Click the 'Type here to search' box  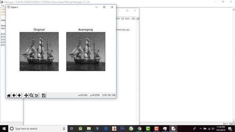pyautogui.click(x=38, y=129)
